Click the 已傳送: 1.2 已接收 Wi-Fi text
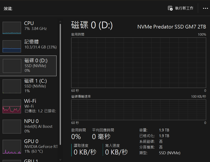This screenshot has height=162, width=210. pos(40,111)
